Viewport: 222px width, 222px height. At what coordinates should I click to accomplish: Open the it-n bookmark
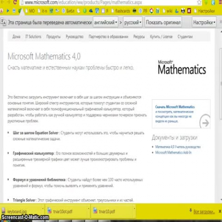[x=42, y=11]
